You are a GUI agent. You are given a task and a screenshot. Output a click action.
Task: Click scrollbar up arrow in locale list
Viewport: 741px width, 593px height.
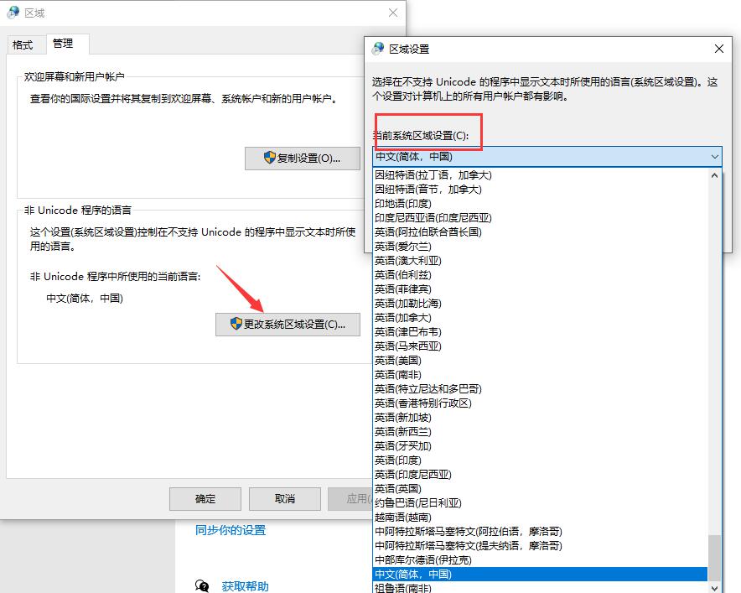(715, 175)
